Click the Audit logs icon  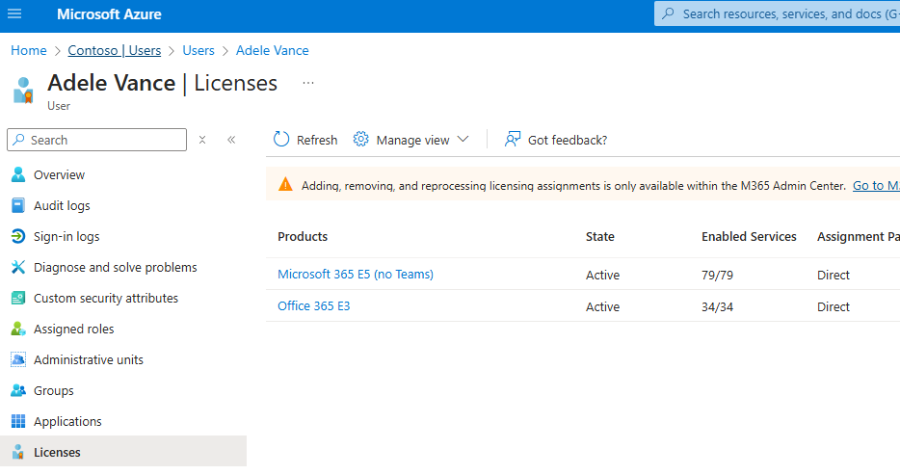pyautogui.click(x=18, y=205)
